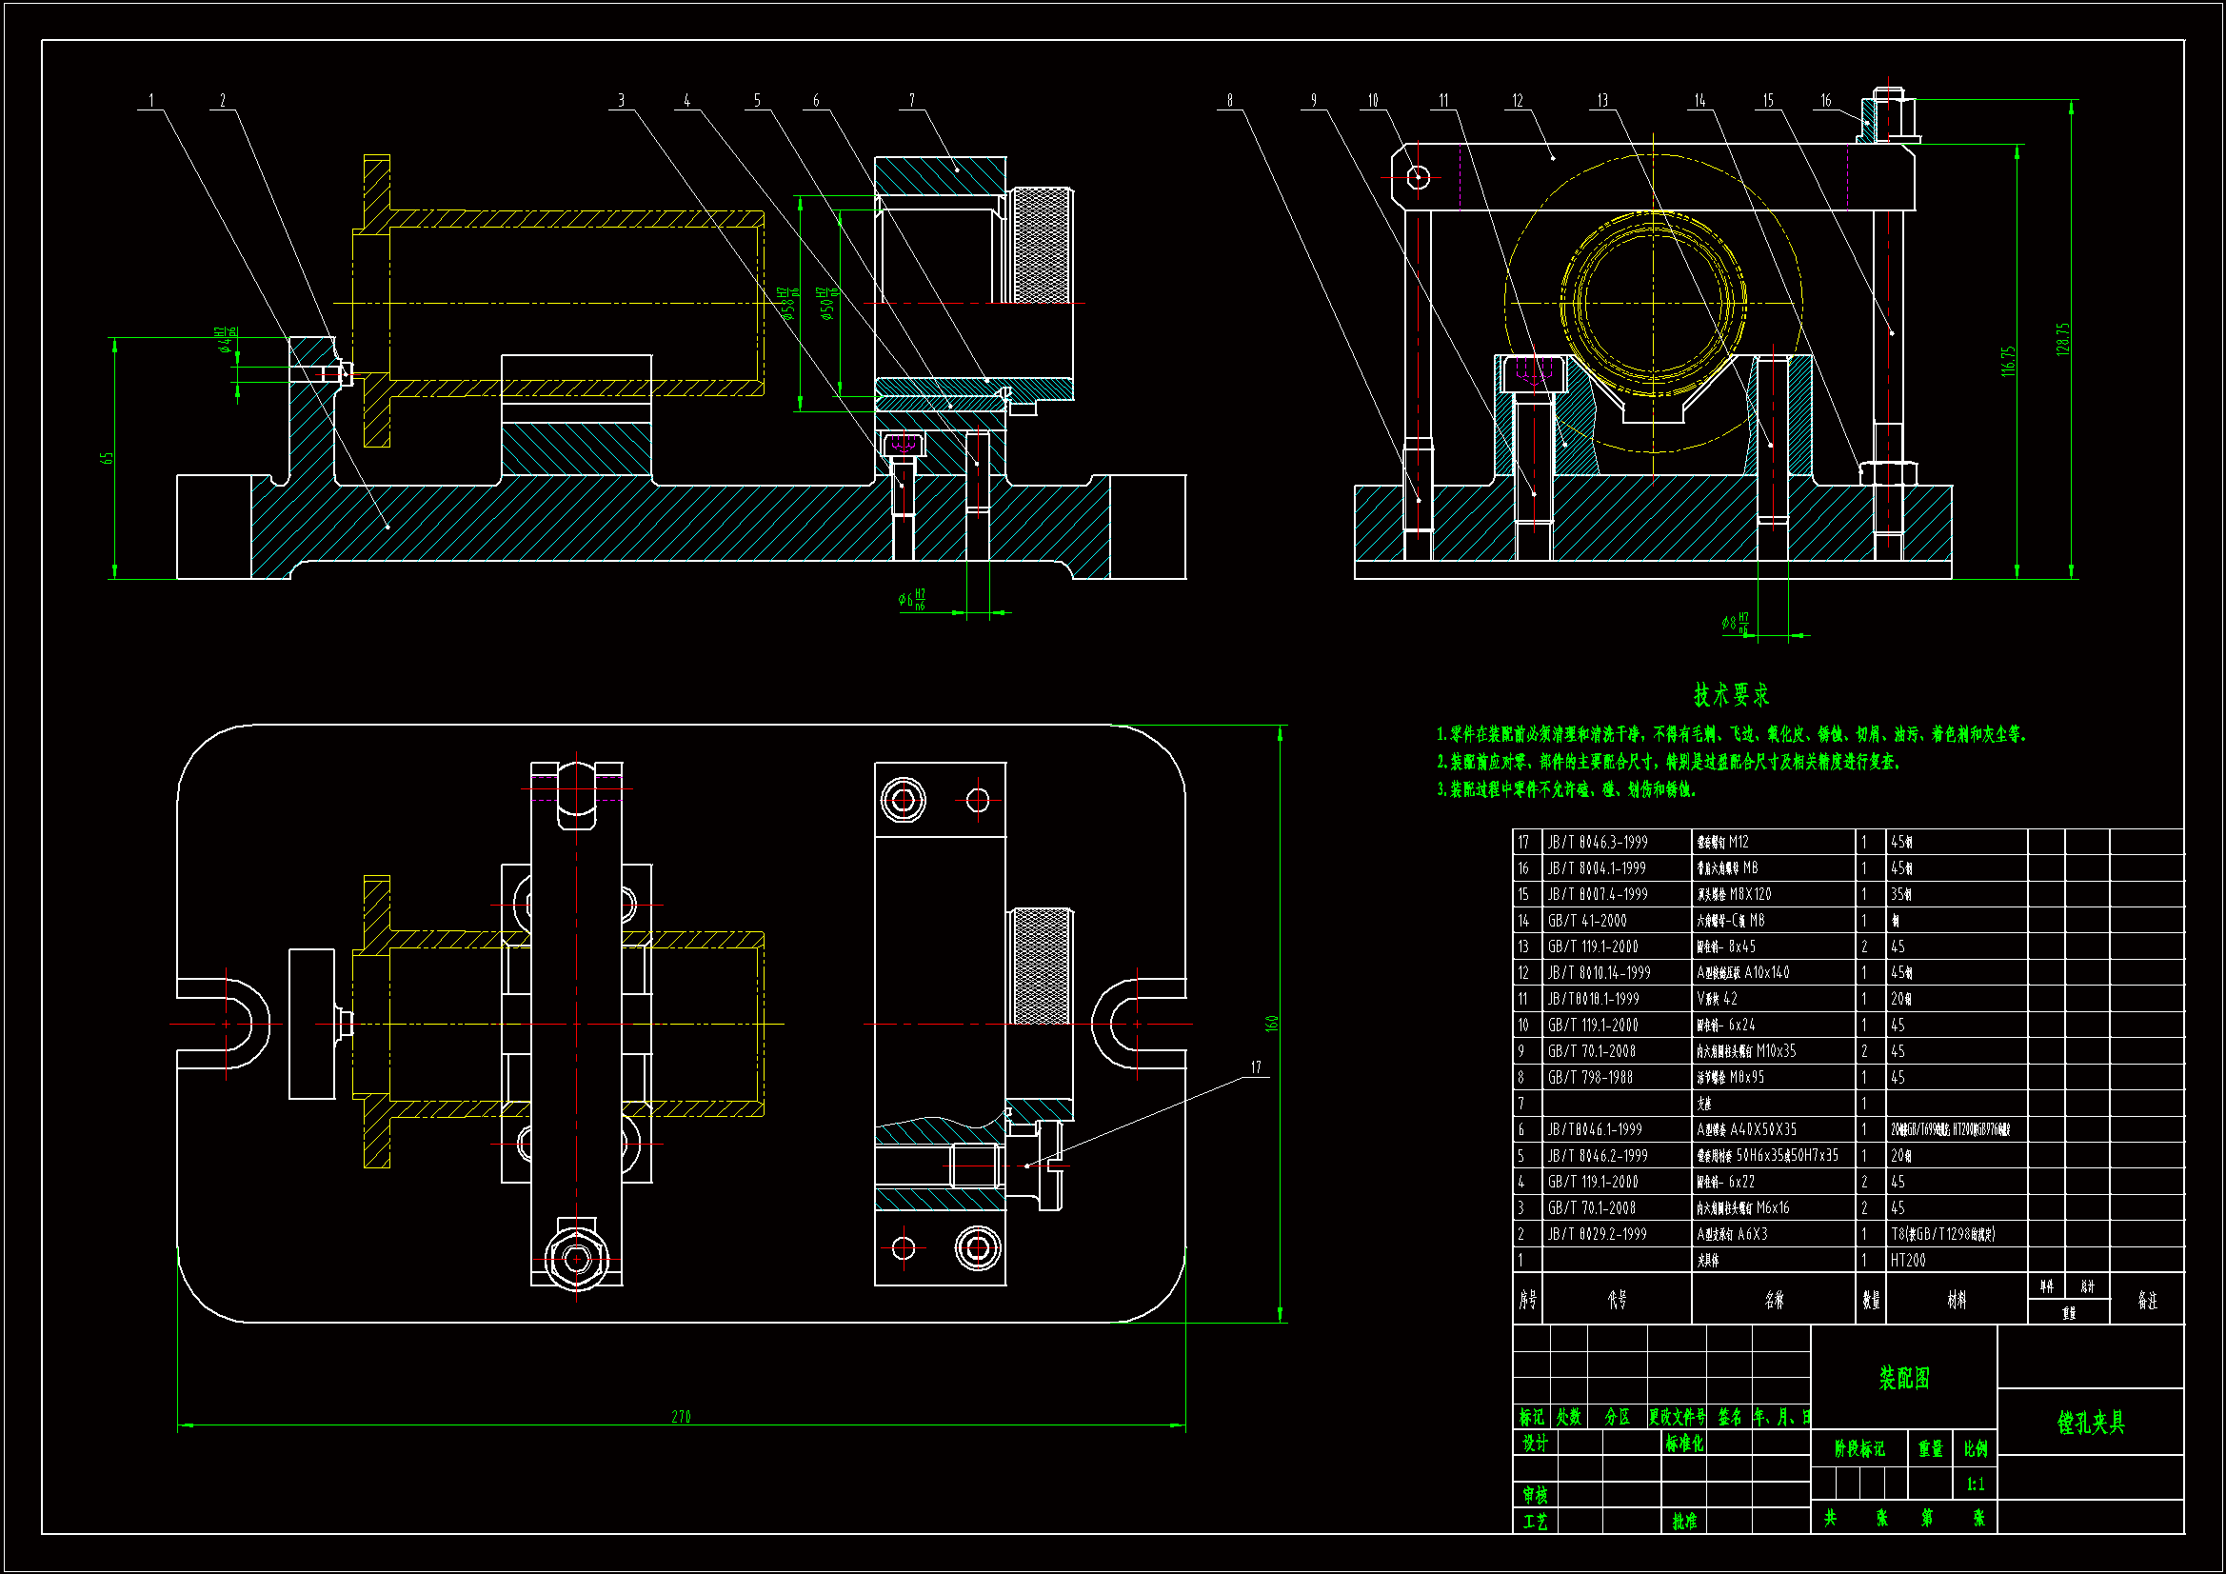Click part balloon number 1 label
This screenshot has width=2226, height=1574.
click(x=150, y=100)
